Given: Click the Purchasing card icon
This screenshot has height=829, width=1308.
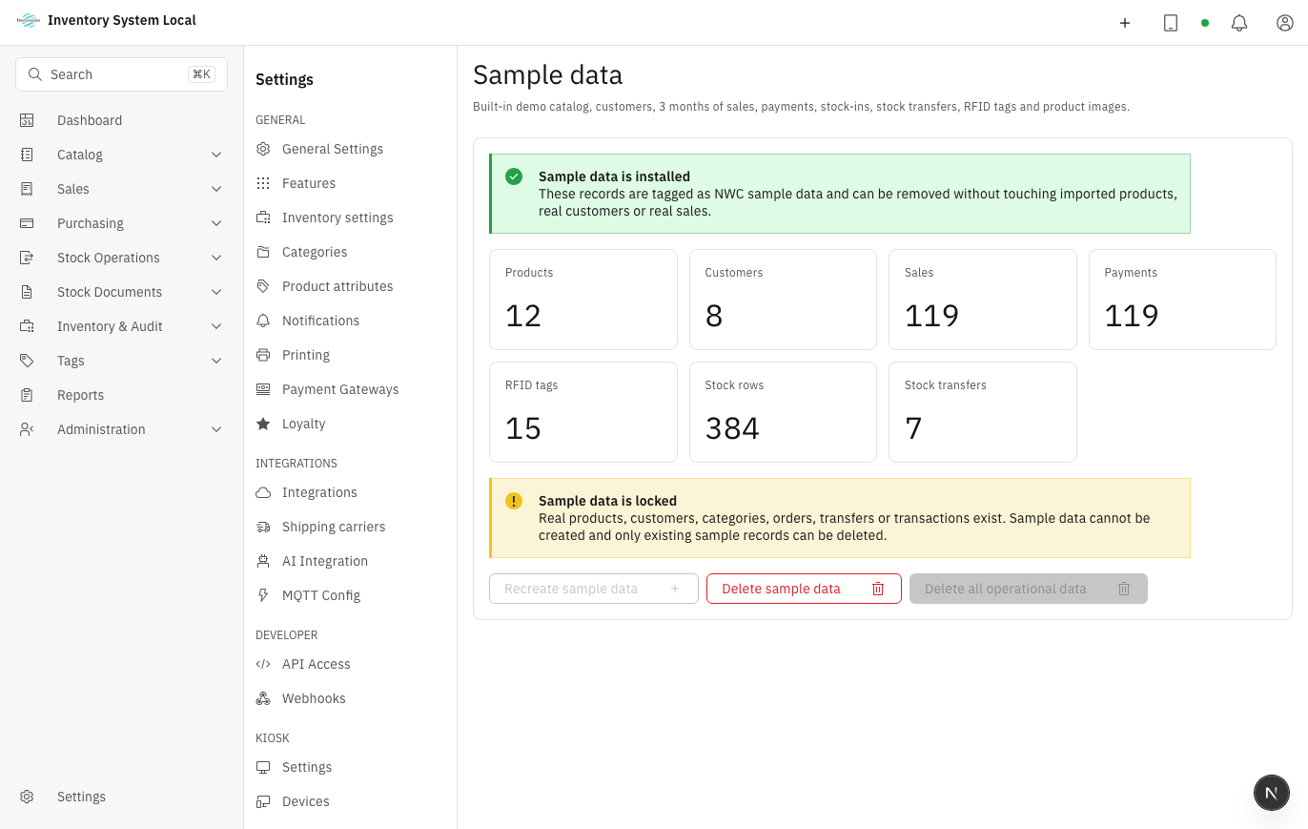Looking at the screenshot, I should 27,223.
